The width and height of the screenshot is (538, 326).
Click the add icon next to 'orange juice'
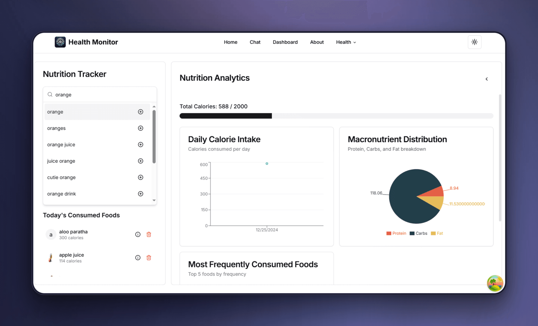tap(141, 144)
